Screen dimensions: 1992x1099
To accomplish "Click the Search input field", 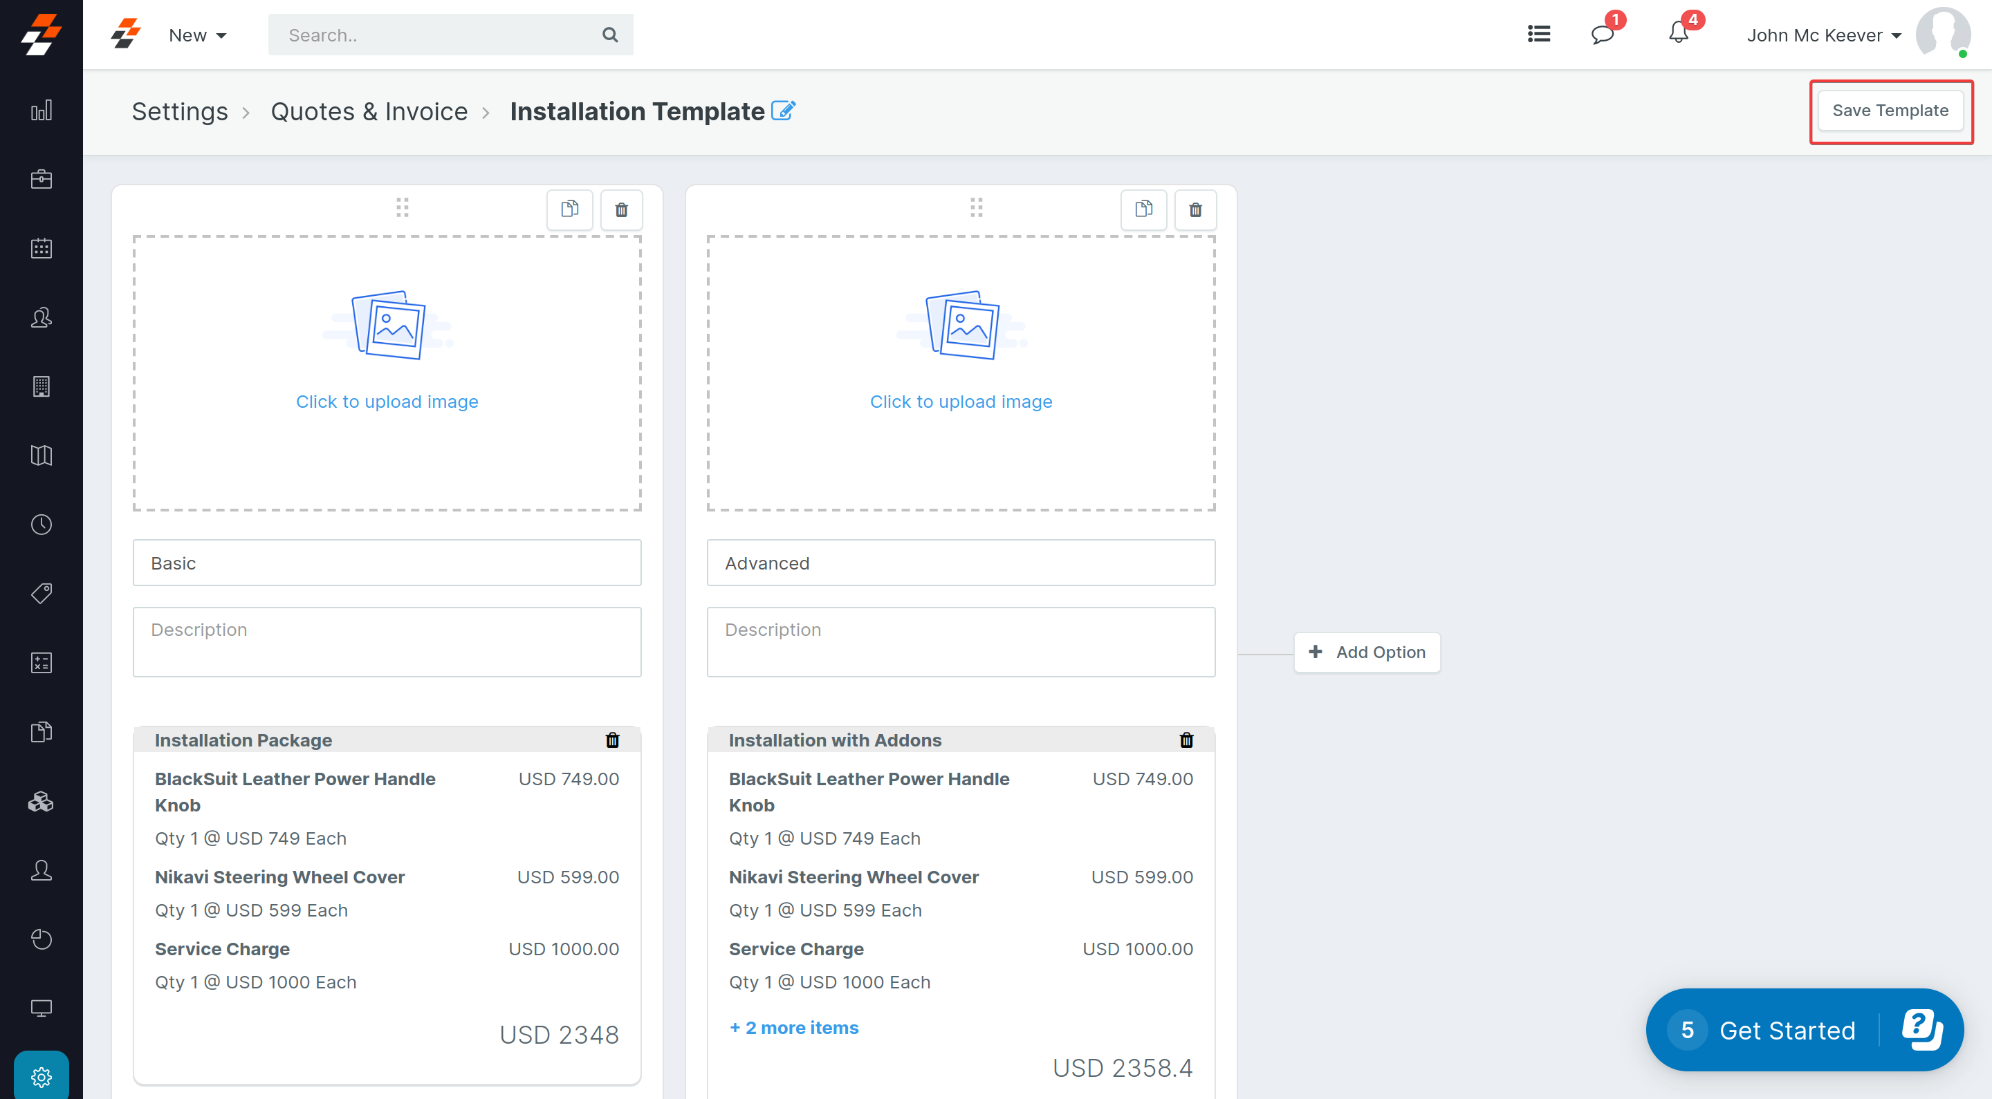I will click(437, 35).
